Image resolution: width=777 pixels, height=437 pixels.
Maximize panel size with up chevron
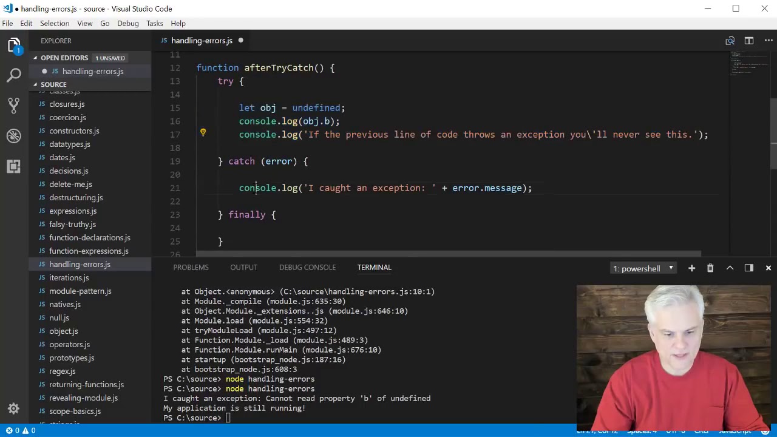tap(730, 268)
